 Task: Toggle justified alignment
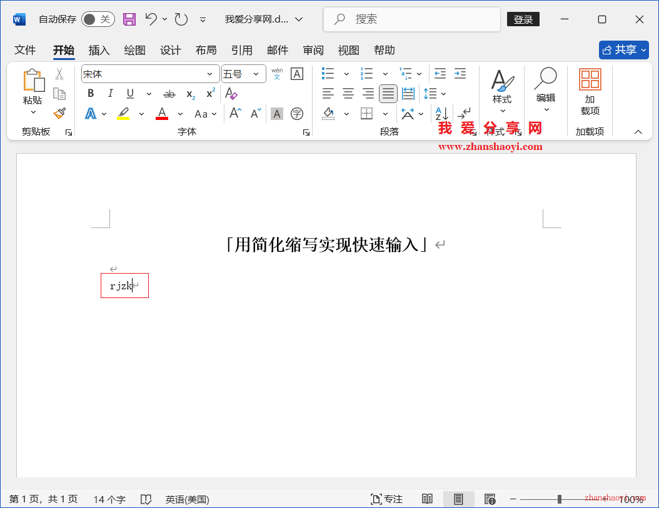388,93
